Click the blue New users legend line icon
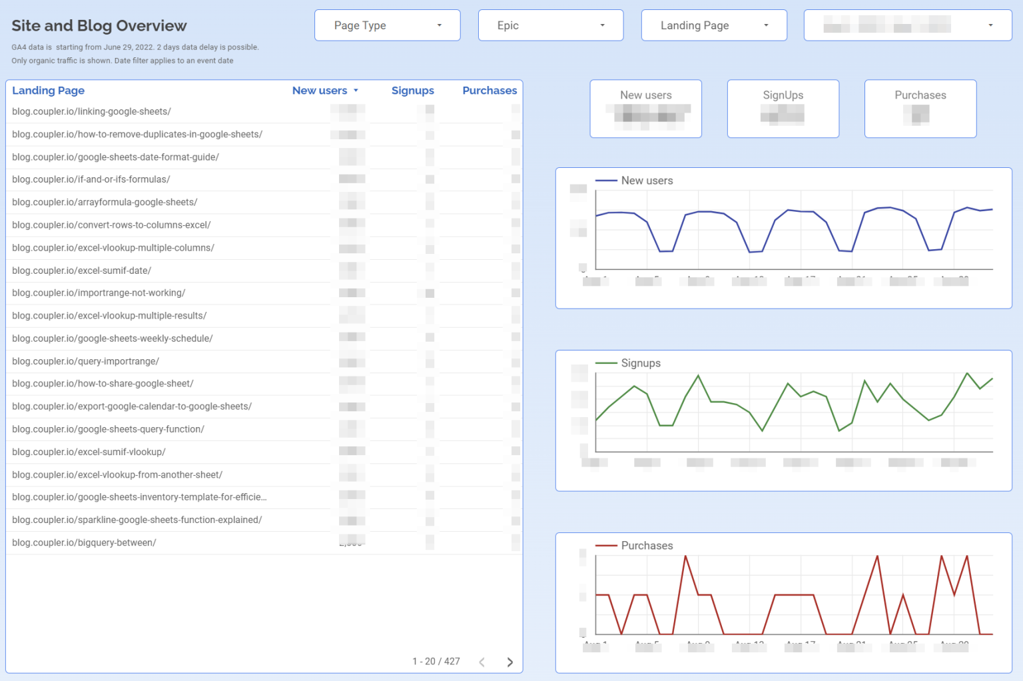Image resolution: width=1023 pixels, height=681 pixels. [x=607, y=180]
